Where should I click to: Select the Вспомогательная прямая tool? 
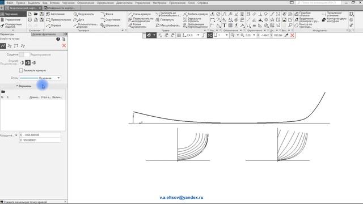click(86, 25)
